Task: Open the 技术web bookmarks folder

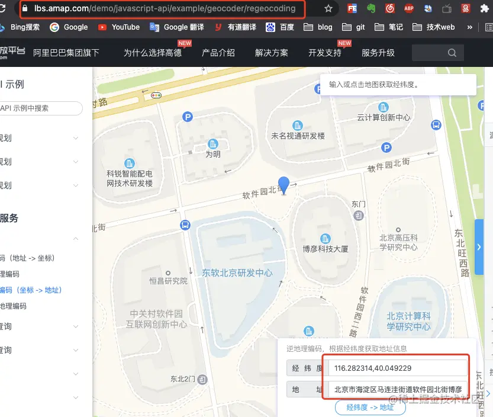Action: coord(434,27)
